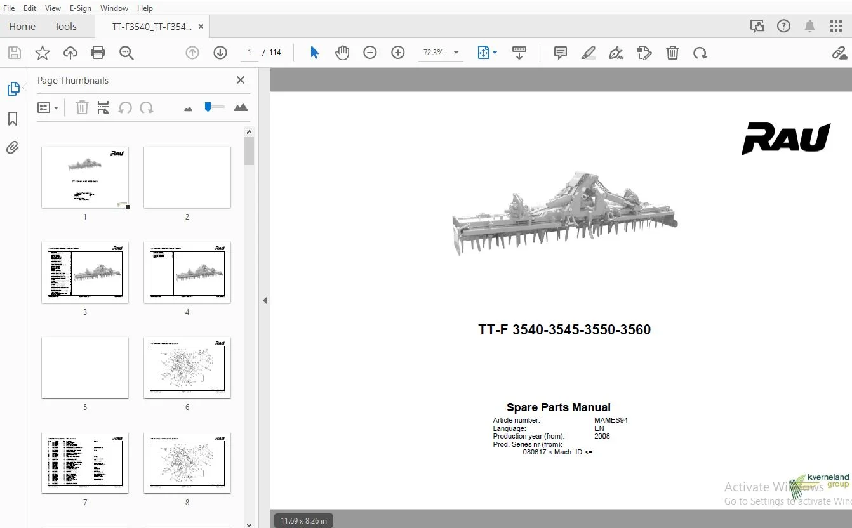Go to the previous page
Screen dimensions: 852x528
(192, 53)
